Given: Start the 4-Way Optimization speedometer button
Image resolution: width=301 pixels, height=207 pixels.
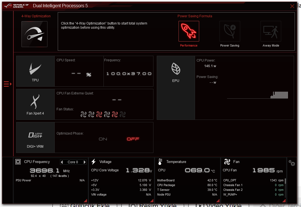Looking at the screenshot, I should point(34,34).
